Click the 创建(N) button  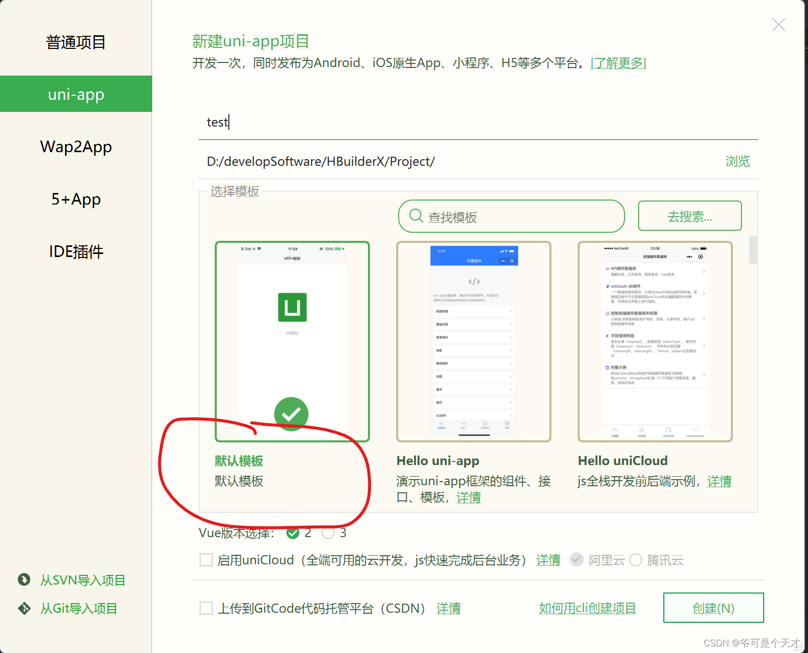point(714,608)
